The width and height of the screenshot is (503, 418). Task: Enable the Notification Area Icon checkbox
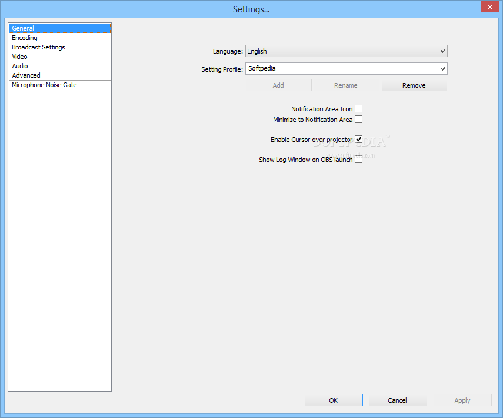359,109
